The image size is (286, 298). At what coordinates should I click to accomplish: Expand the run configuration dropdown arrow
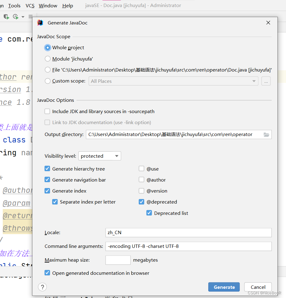(x=23, y=17)
